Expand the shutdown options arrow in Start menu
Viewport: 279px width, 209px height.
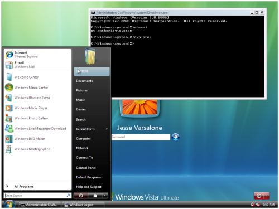point(105,196)
